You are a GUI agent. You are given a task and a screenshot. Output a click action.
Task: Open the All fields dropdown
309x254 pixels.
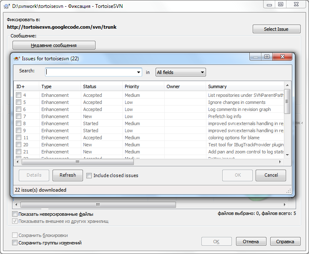pos(181,72)
